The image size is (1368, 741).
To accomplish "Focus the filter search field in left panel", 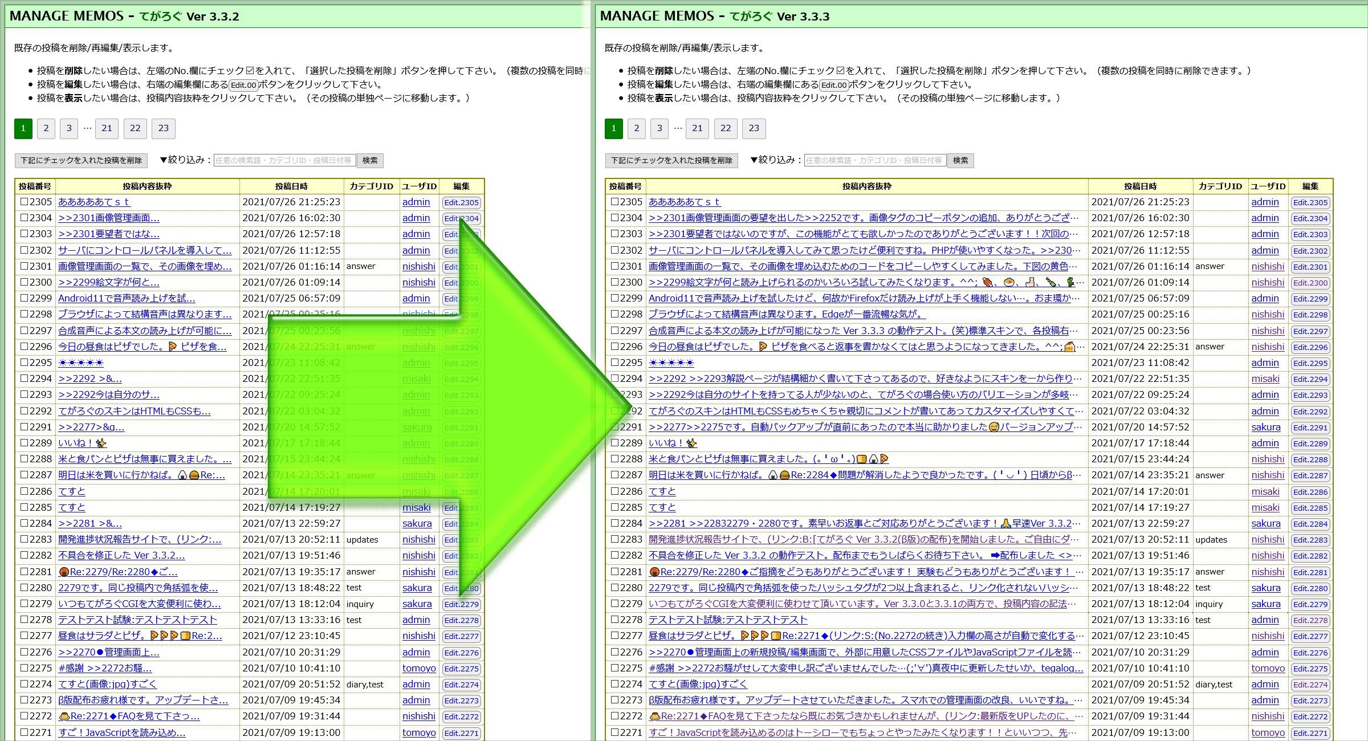I will point(284,161).
